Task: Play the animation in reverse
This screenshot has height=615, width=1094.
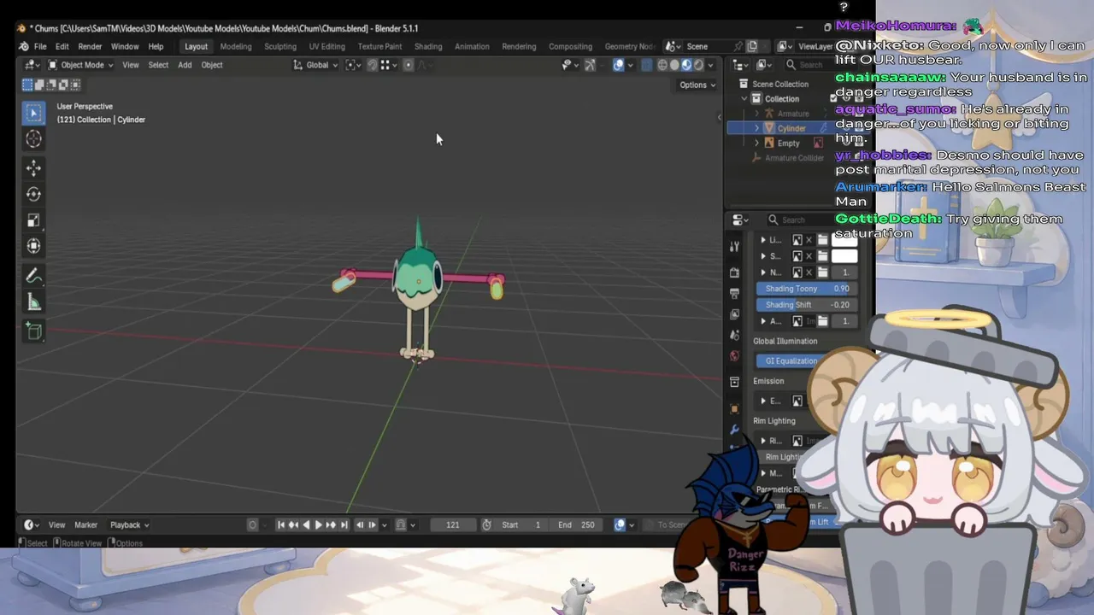Action: pos(306,524)
